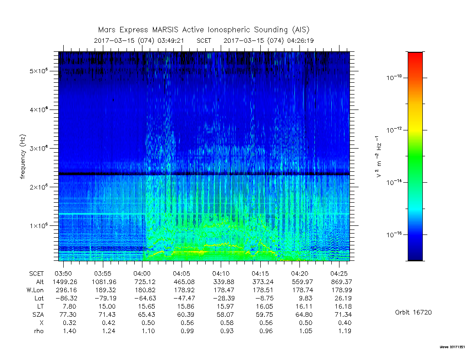Image resolution: width=466 pixels, height=349 pixels.
Task: Select the 04:10 SCET tick label
Action: (x=221, y=274)
